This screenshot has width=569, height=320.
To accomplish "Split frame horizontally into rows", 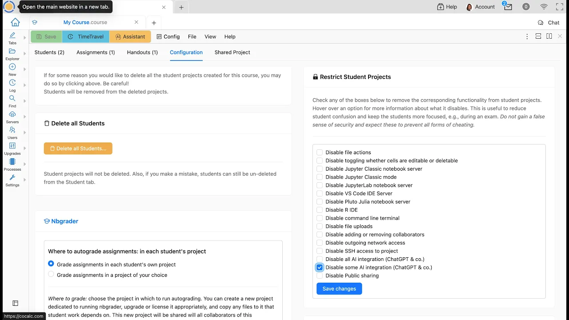I will [538, 36].
